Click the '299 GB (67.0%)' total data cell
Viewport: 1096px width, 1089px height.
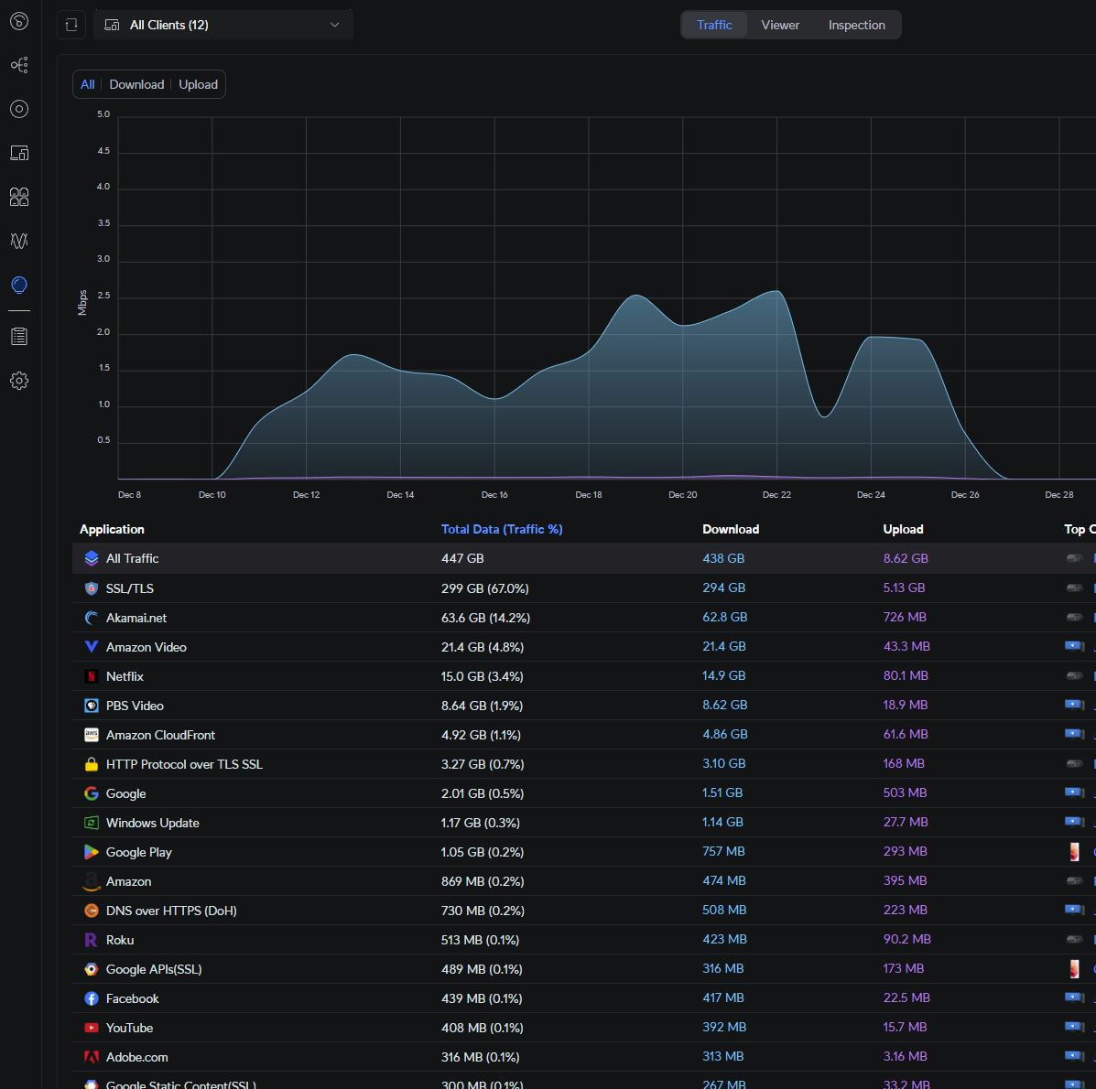tap(484, 588)
